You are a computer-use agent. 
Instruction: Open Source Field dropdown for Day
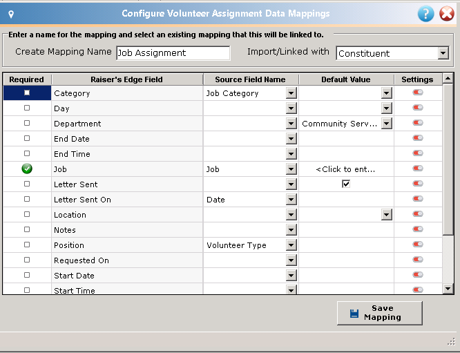tap(291, 108)
